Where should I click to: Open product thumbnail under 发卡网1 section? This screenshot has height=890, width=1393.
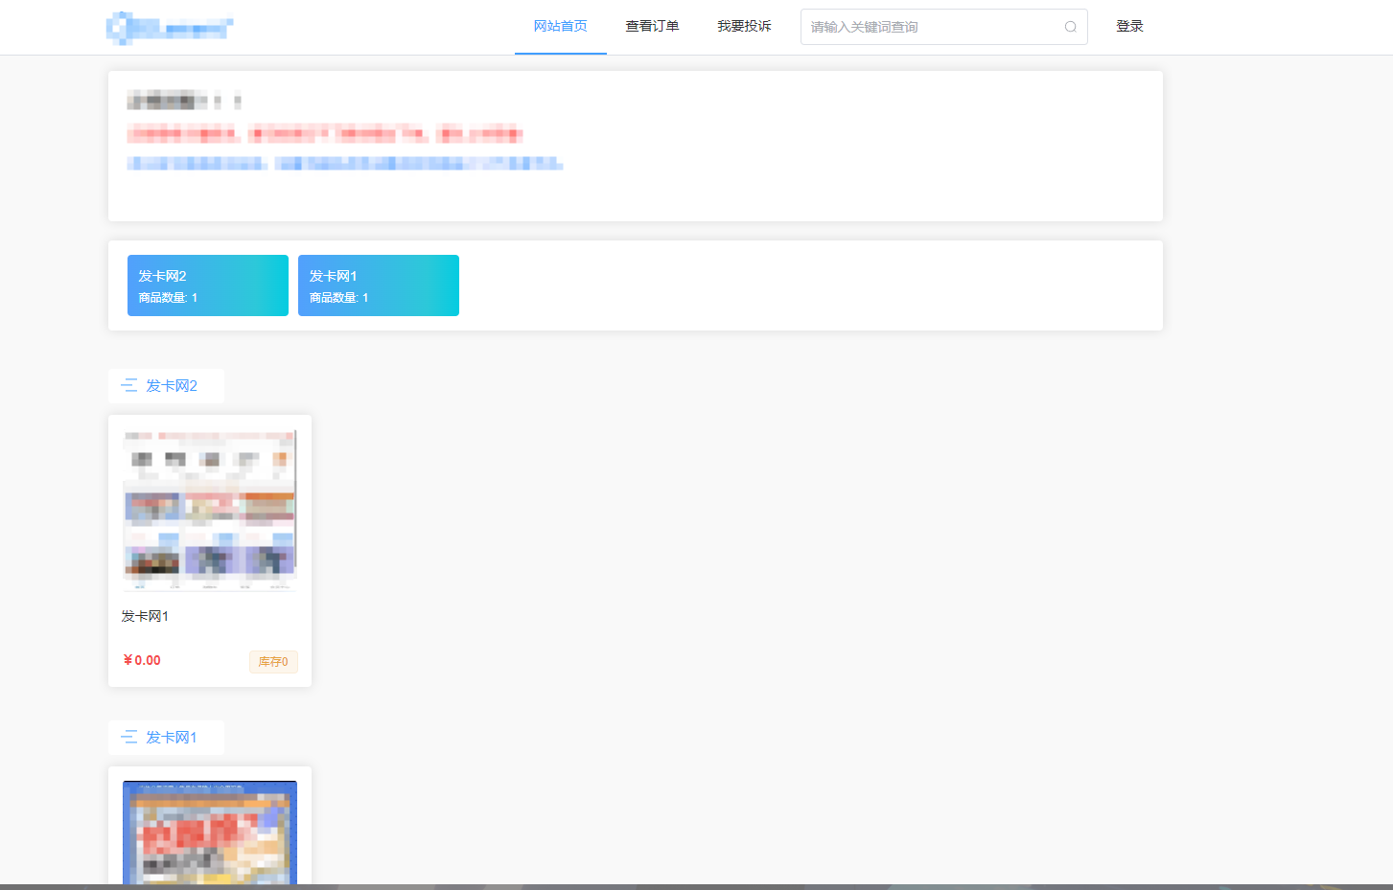coord(210,832)
